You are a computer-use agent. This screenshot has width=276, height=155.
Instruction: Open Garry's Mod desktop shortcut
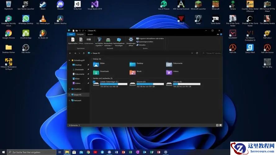pos(250,49)
